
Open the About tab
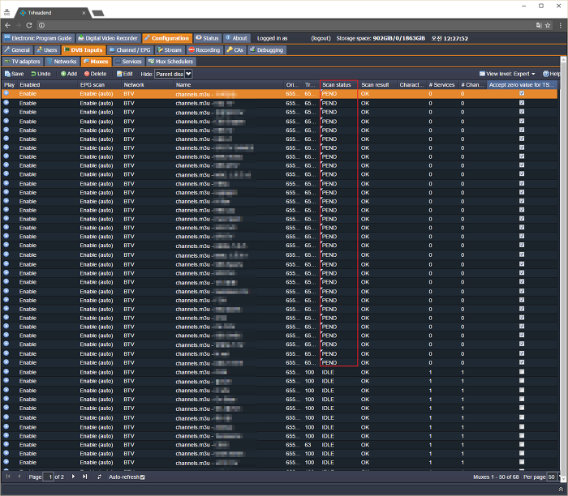pos(236,38)
